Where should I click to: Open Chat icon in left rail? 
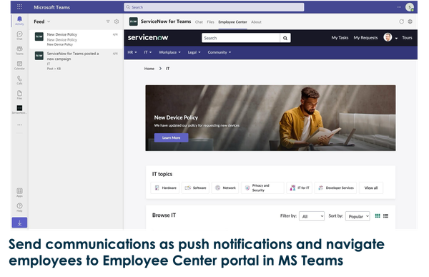(x=19, y=35)
